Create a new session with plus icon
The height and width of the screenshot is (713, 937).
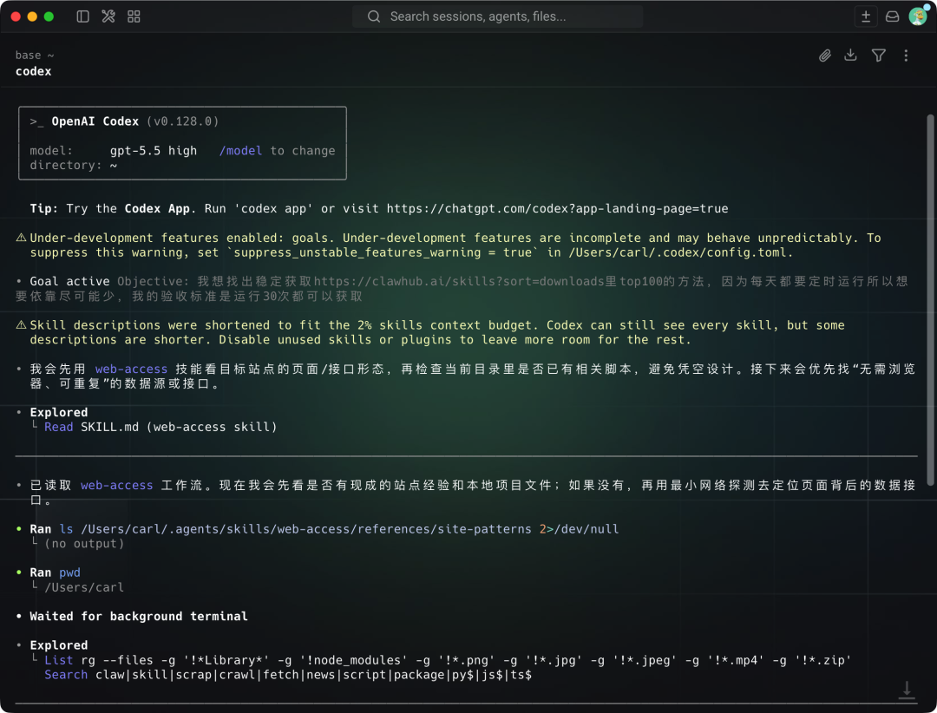865,16
